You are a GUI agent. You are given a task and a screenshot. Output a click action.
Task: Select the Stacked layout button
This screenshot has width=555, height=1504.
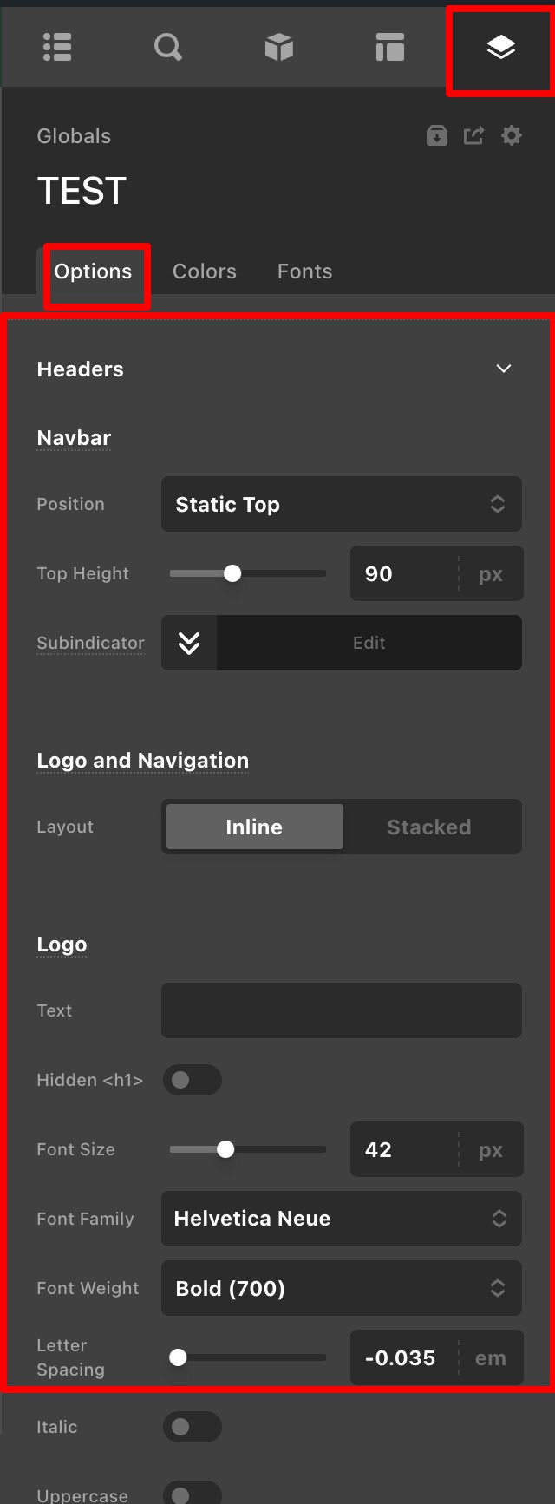click(429, 827)
